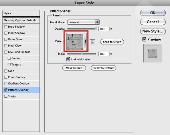Click the Opacity slider handle

click(96, 28)
